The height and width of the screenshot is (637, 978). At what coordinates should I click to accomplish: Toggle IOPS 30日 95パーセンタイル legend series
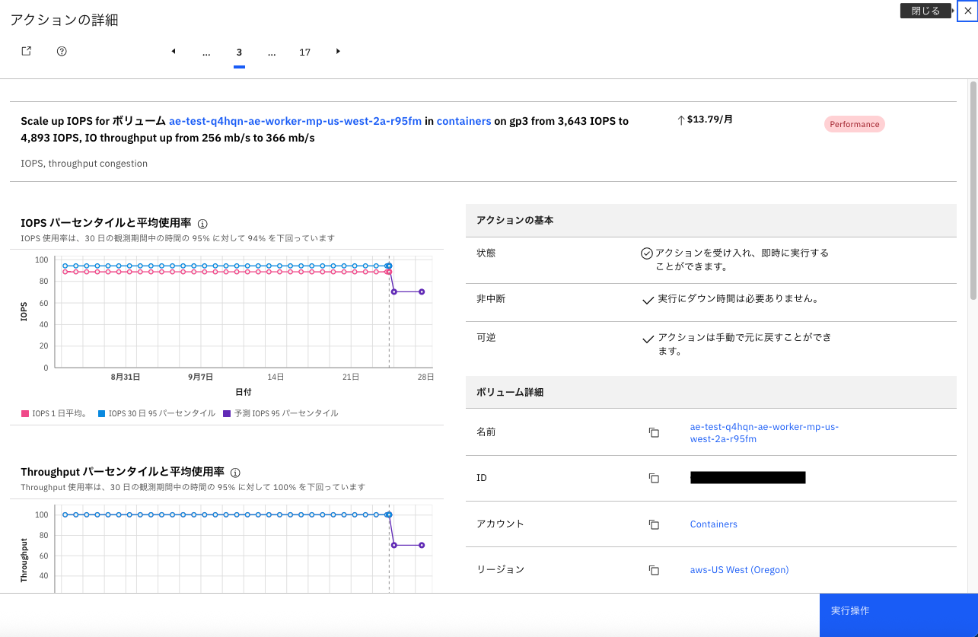tap(156, 414)
